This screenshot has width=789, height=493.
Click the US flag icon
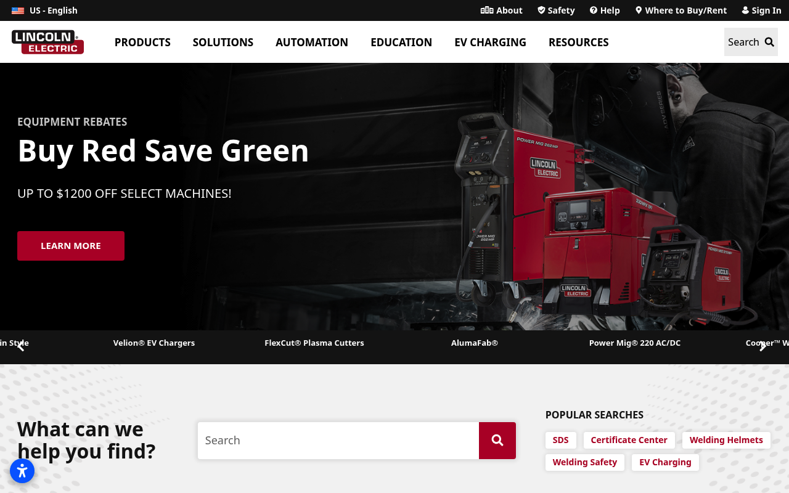(18, 10)
